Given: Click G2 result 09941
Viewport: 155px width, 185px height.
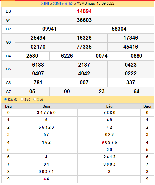Looking at the screenshot, I should pos(49,29).
